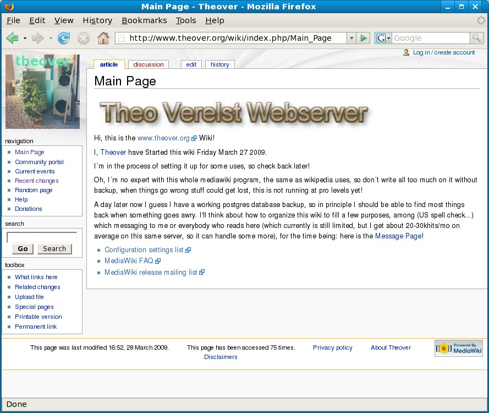Click the wiki search text field

click(x=42, y=237)
